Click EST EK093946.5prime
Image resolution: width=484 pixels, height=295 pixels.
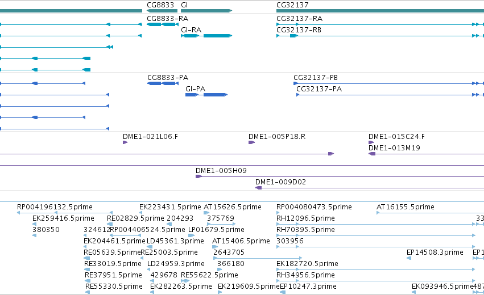click(x=442, y=286)
